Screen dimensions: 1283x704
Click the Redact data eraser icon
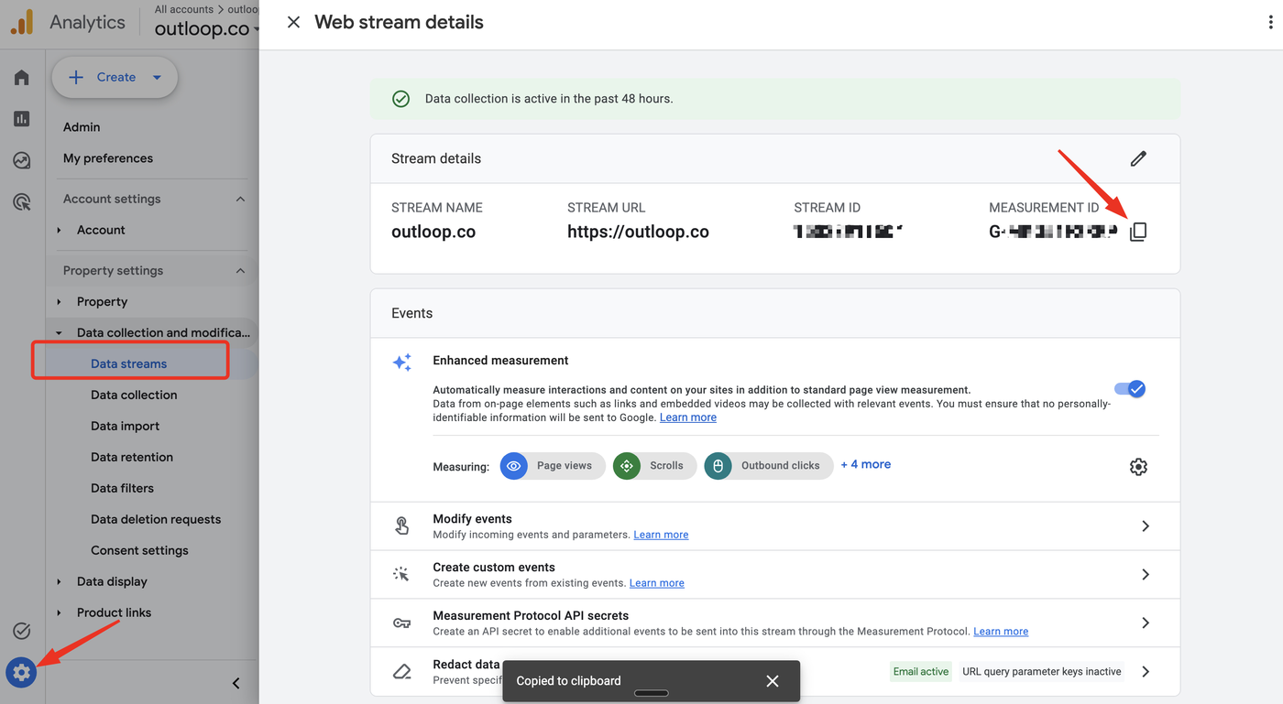401,672
